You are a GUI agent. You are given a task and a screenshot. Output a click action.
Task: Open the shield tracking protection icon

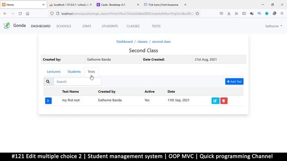pos(52,13)
